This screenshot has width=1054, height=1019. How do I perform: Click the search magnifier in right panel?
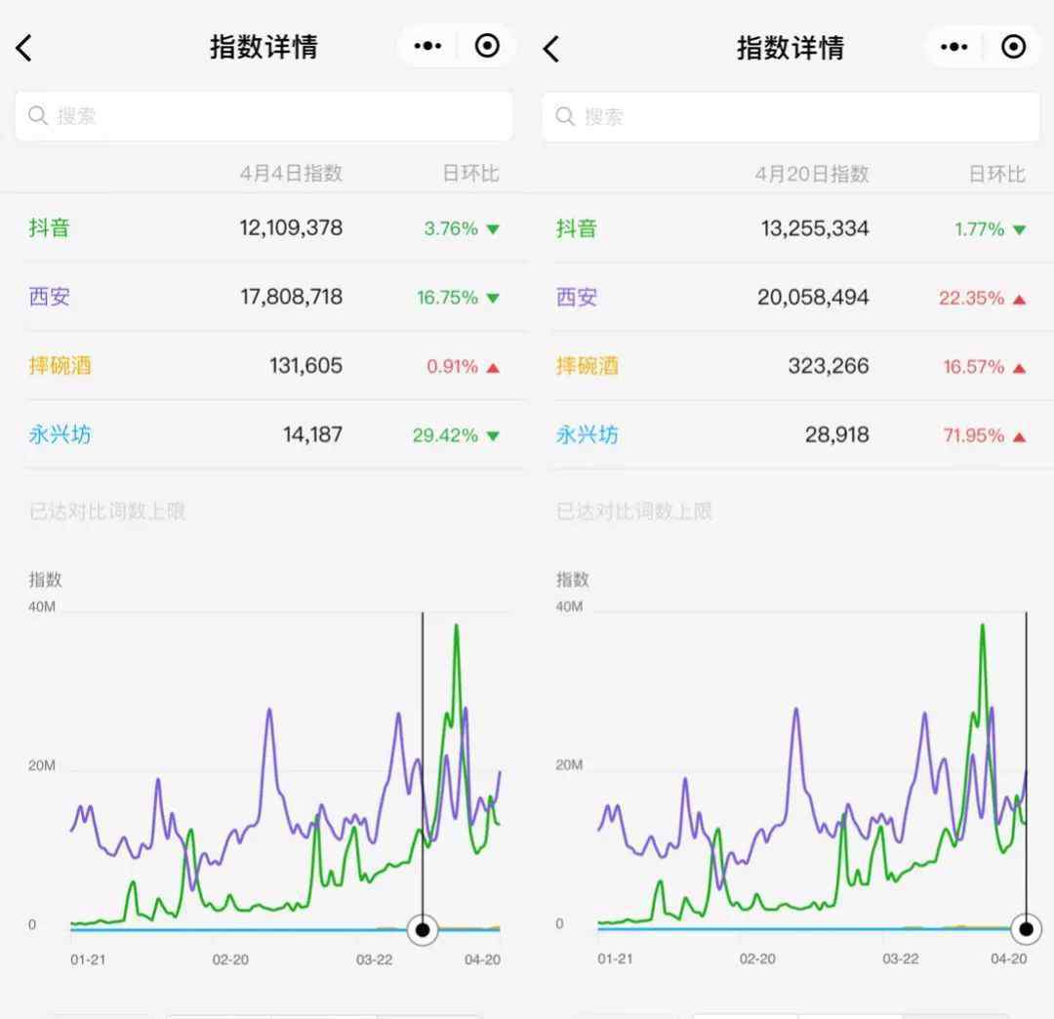pos(565,116)
